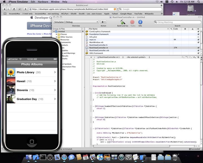The width and height of the screenshot is (203, 163).
Task: Toggle target checkbox for main.m
Action: [198, 40]
